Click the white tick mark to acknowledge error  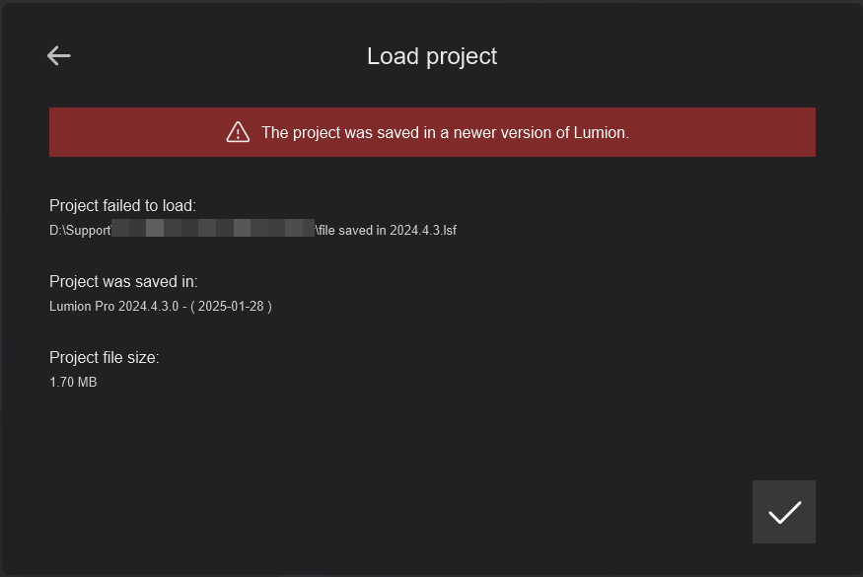pyautogui.click(x=783, y=511)
